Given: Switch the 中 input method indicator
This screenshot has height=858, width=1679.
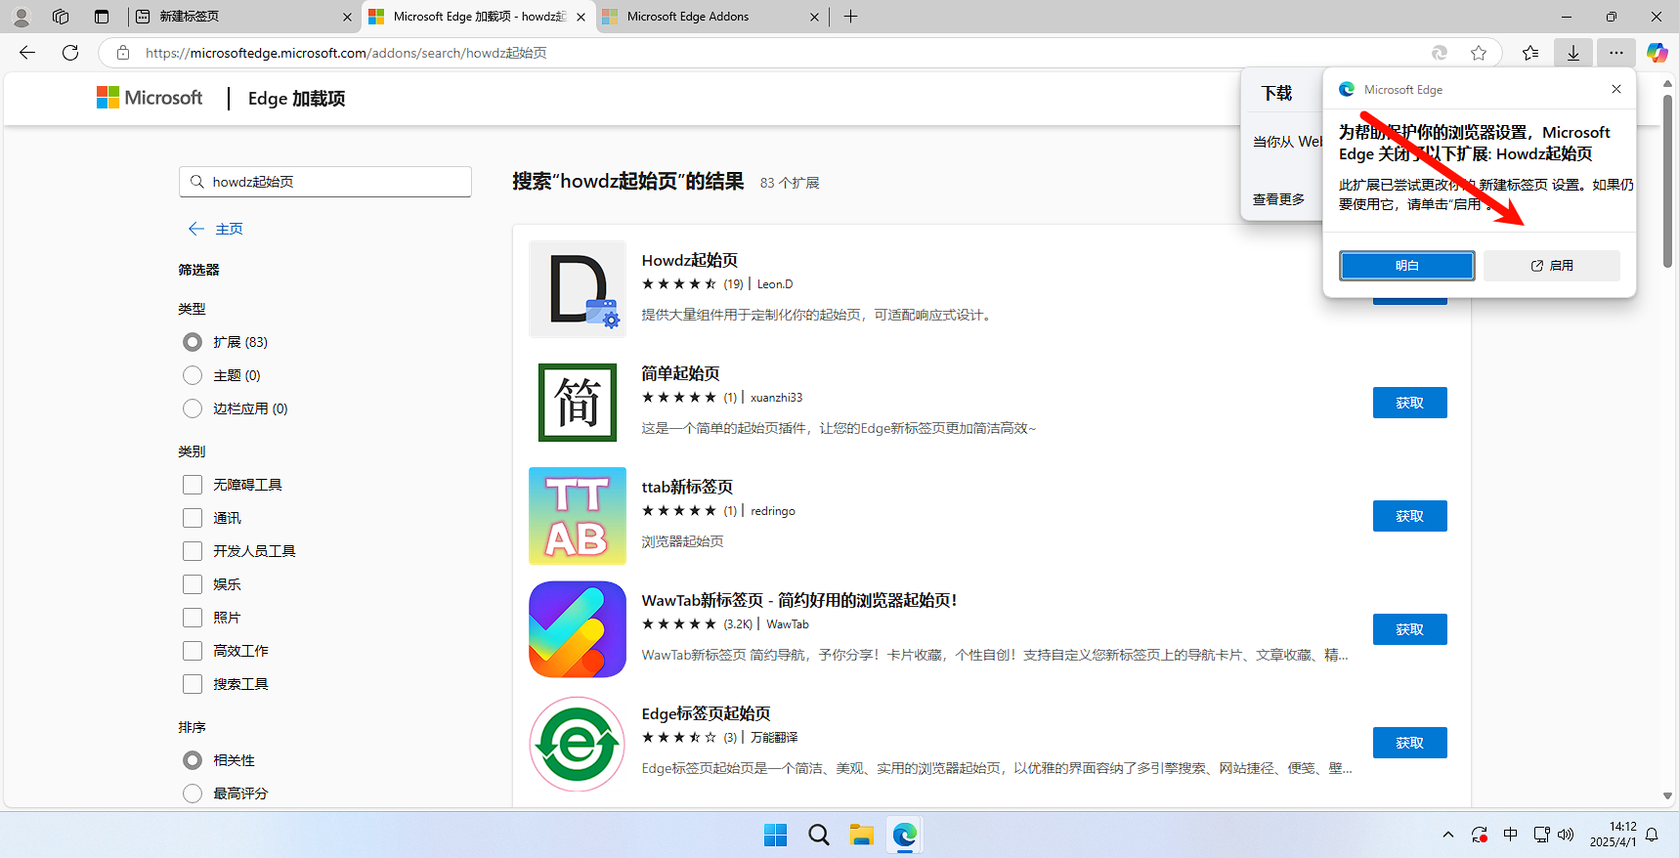Looking at the screenshot, I should tap(1511, 835).
